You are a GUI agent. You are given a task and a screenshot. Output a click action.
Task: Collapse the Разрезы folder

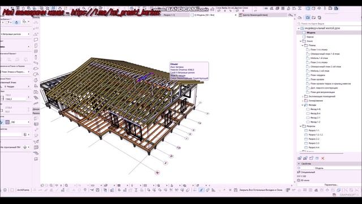(x=300, y=126)
